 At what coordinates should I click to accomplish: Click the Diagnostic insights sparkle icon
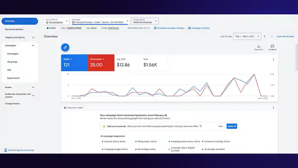(x=65, y=108)
